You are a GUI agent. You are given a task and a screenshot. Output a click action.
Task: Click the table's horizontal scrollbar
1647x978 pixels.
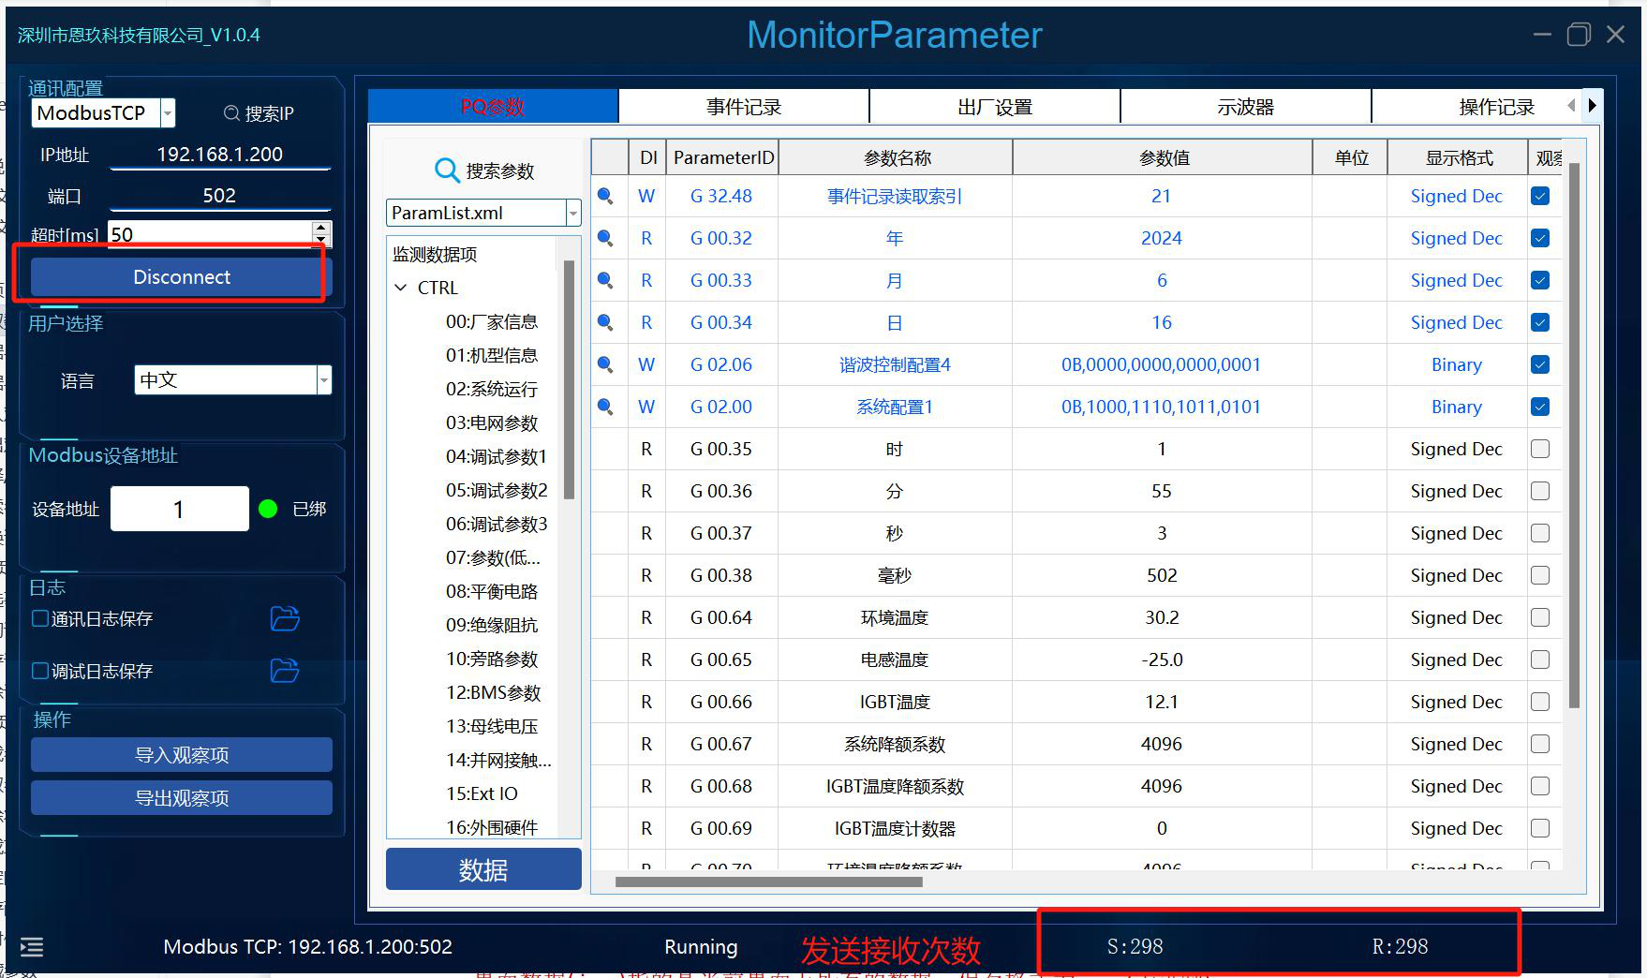click(769, 882)
